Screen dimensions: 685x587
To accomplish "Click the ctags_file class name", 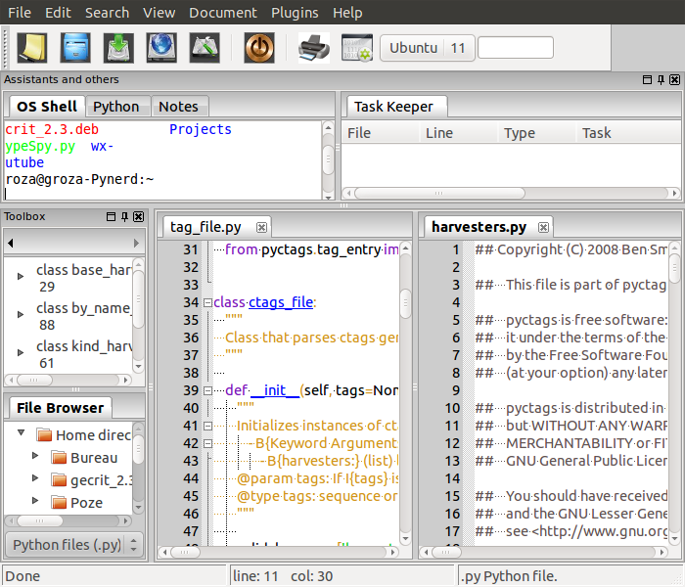I will point(281,302).
